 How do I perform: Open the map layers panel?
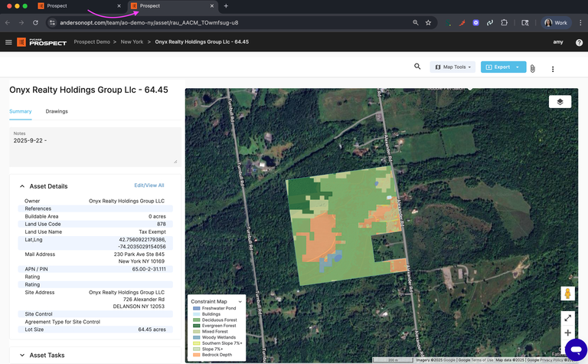(560, 101)
